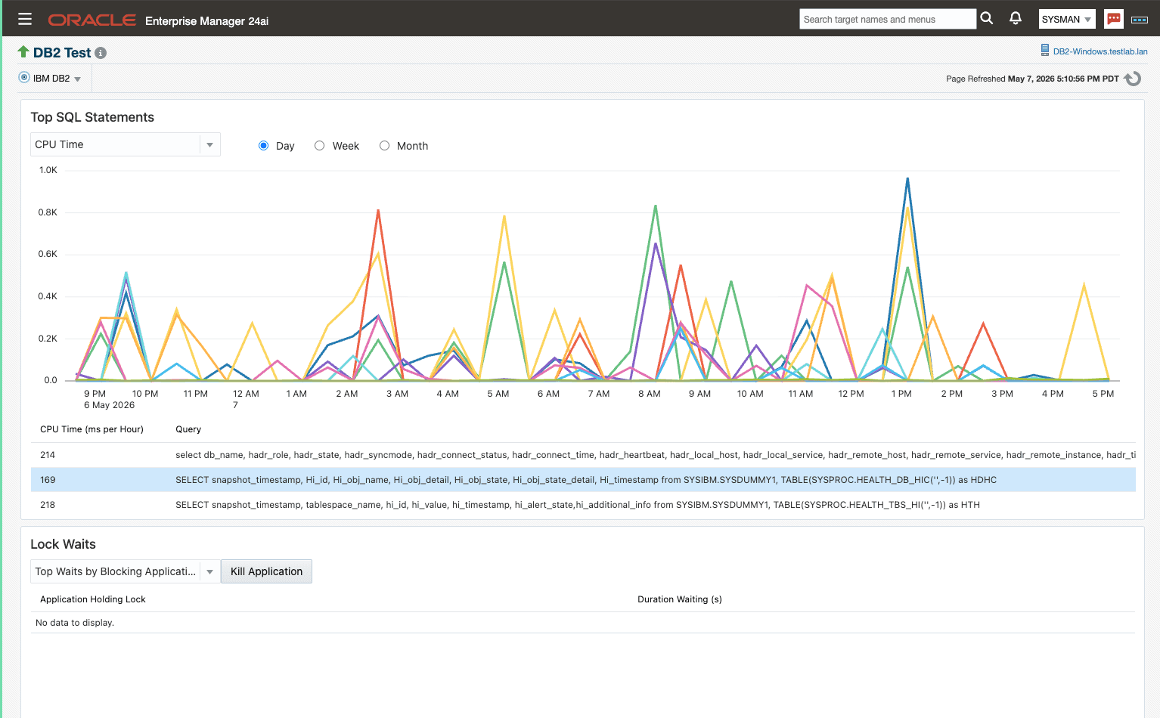Viewport: 1160px width, 718px height.
Task: Show DB2 Test target information icon
Action: [x=101, y=53]
